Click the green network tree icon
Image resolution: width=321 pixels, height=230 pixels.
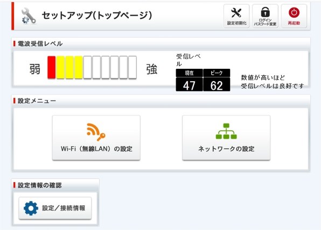pyautogui.click(x=226, y=131)
